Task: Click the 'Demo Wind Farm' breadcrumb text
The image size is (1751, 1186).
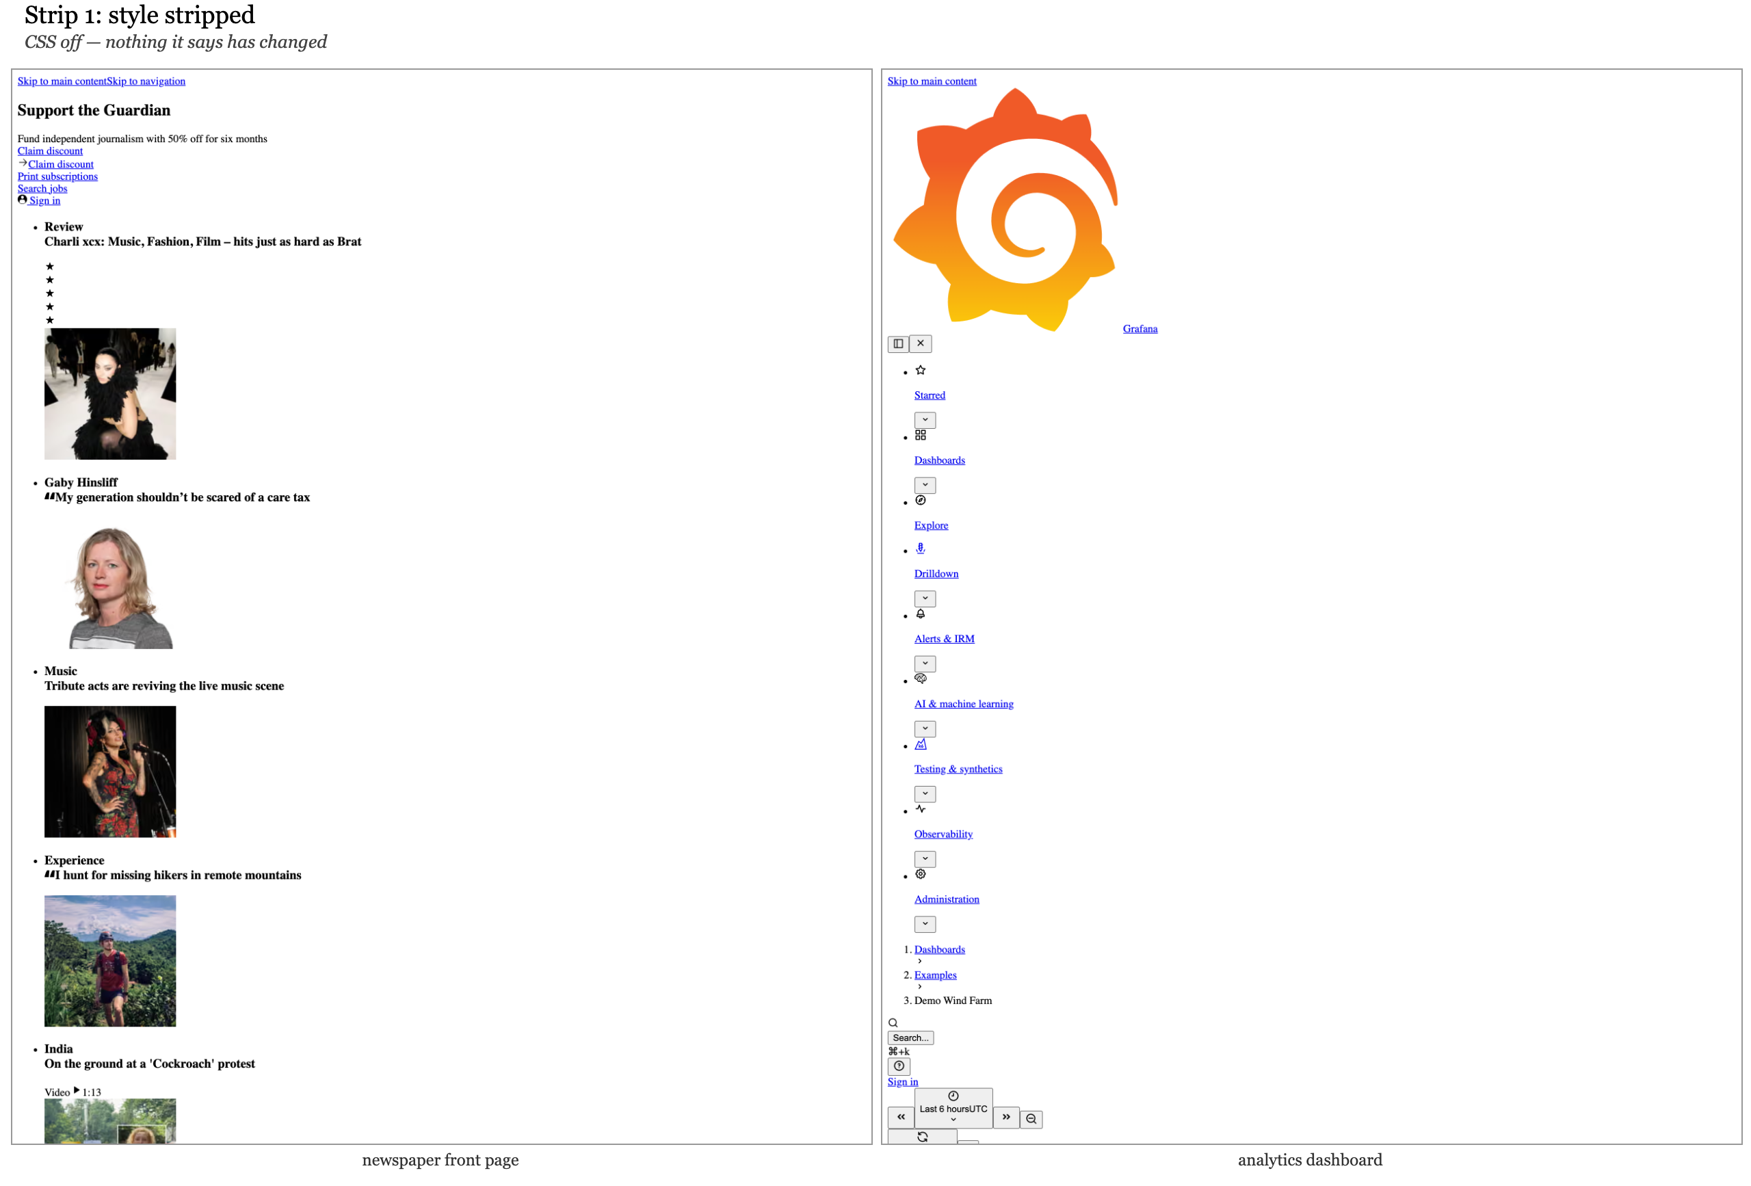Action: point(953,1001)
